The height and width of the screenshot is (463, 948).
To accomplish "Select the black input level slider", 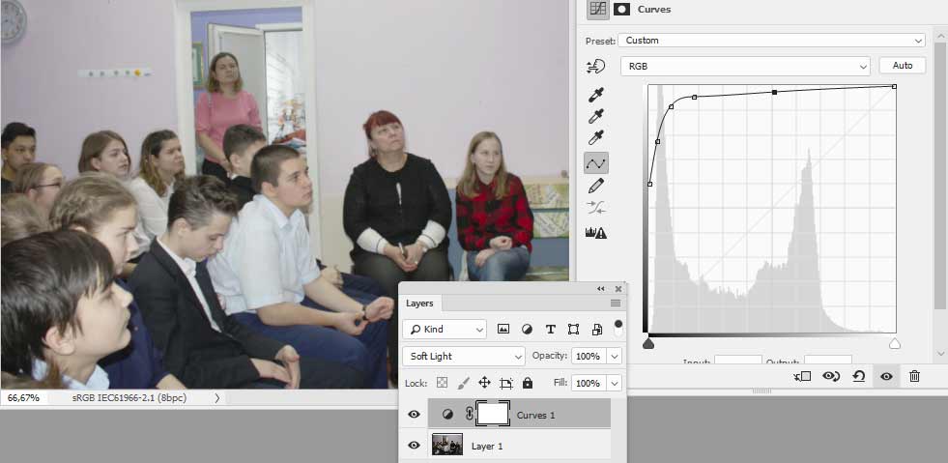I will pyautogui.click(x=648, y=344).
